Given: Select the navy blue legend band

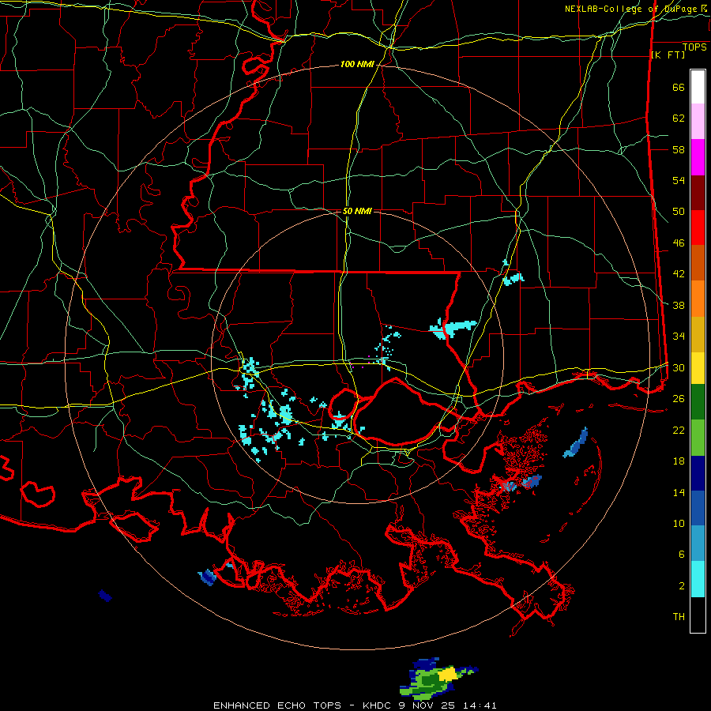Looking at the screenshot, I should coord(698,473).
